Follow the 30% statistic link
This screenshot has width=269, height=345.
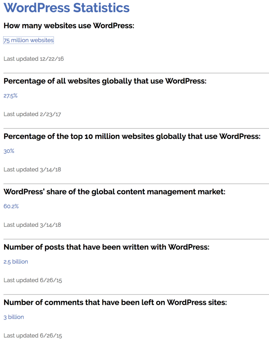pos(9,151)
